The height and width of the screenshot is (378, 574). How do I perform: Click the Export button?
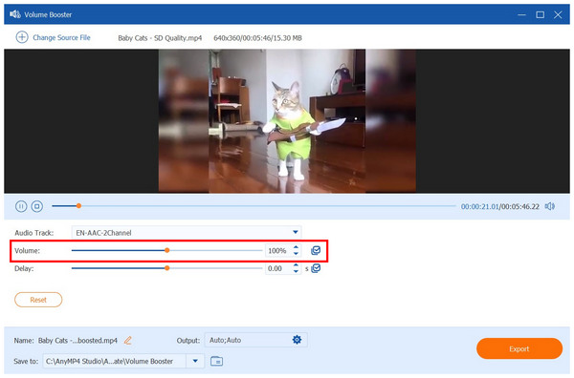click(x=519, y=348)
